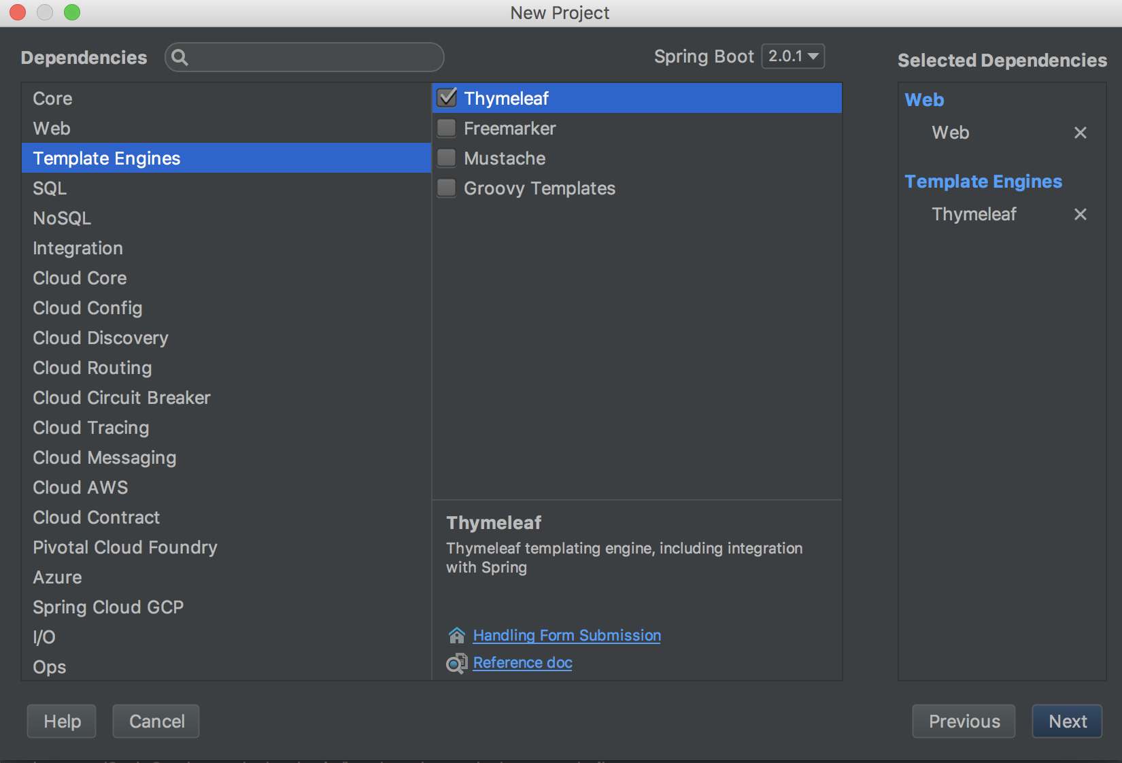Tick the Groovy Templates checkbox
This screenshot has height=763, width=1122.
coord(447,188)
